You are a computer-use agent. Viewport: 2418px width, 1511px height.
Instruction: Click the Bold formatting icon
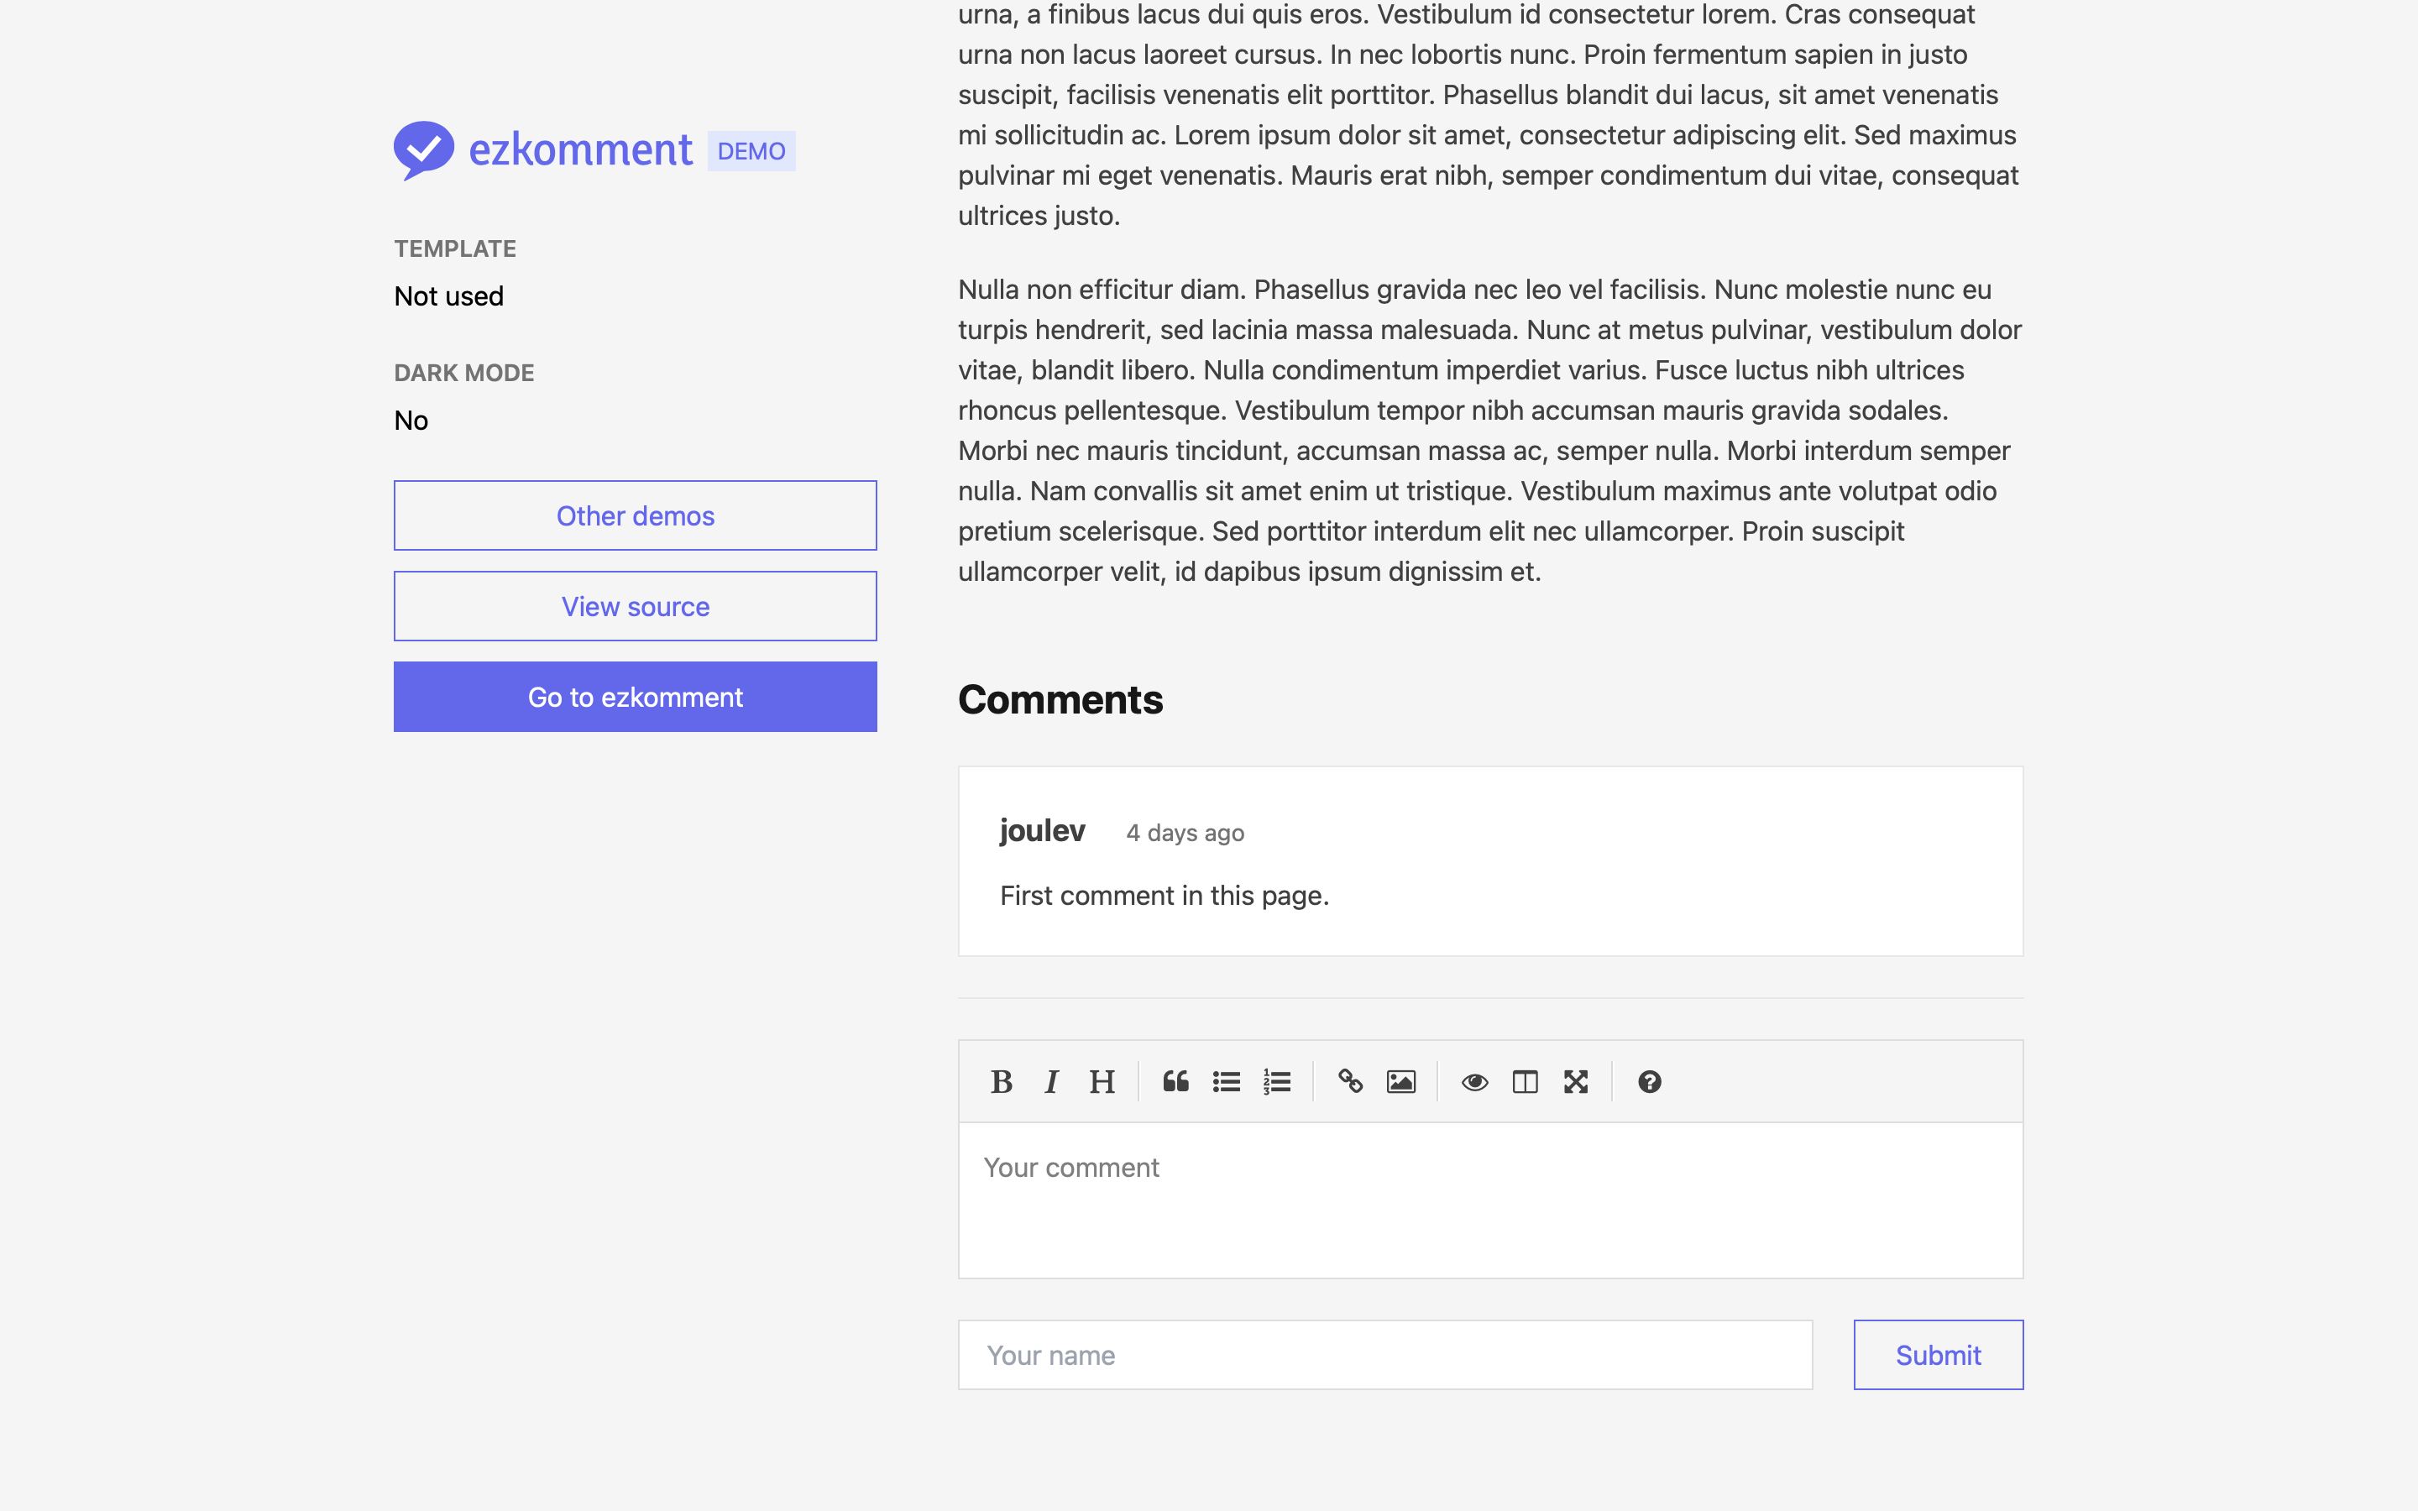[1001, 1081]
